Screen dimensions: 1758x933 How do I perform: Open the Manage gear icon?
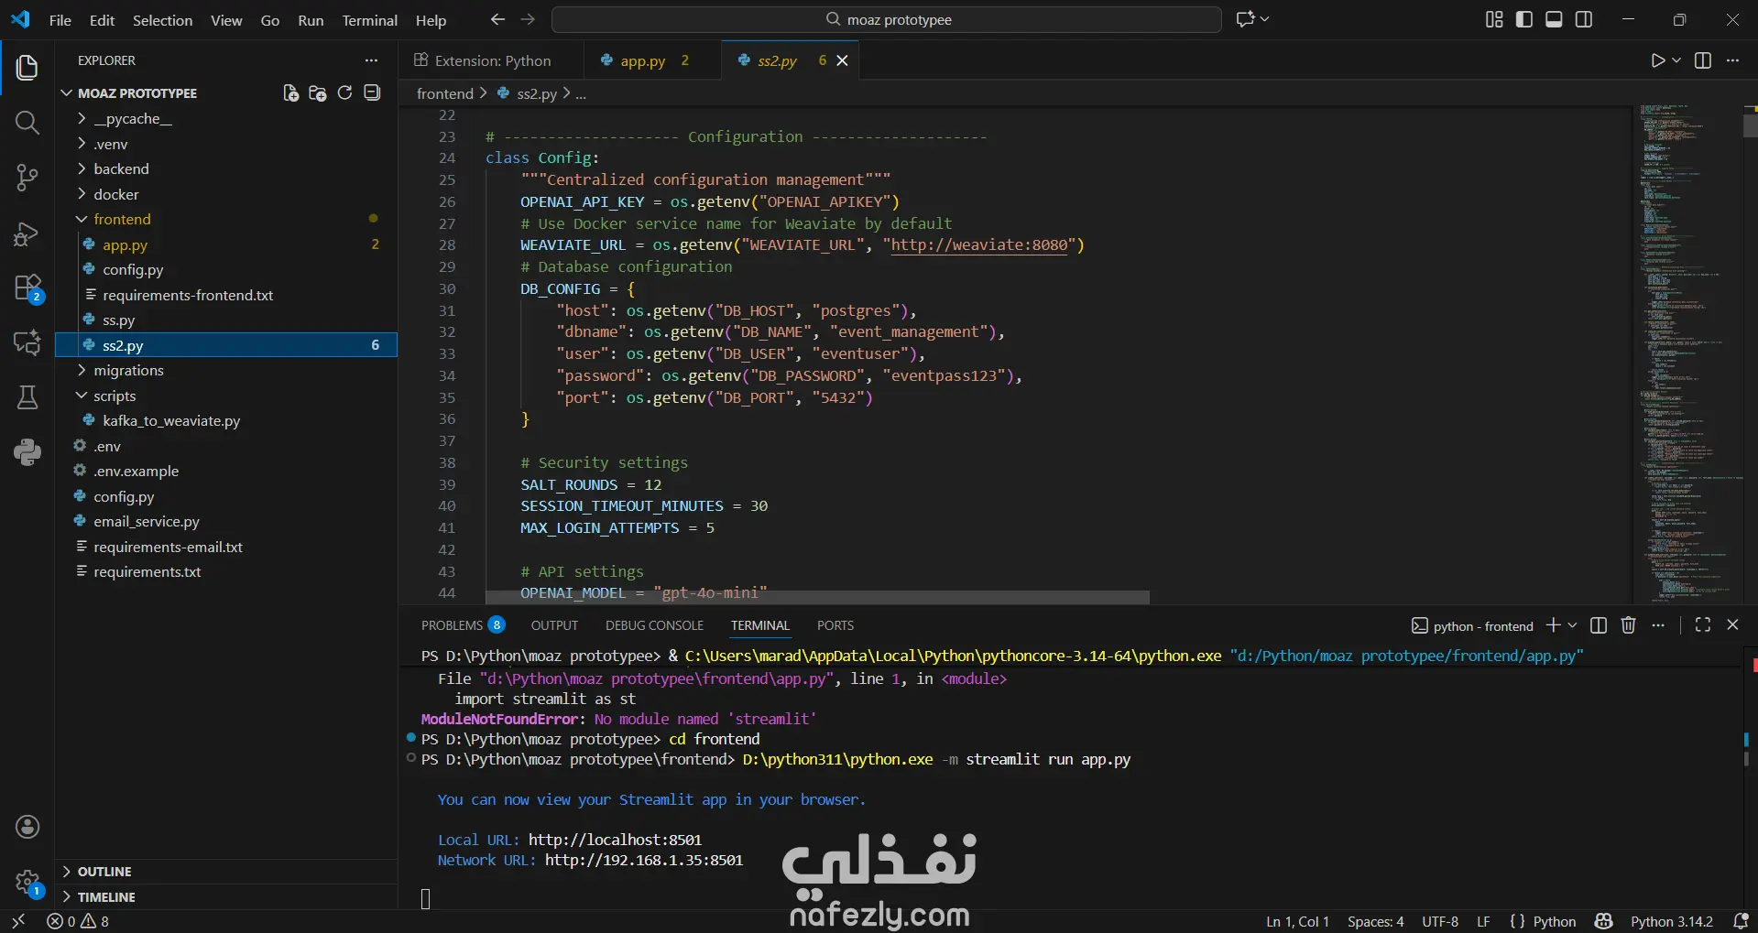point(27,883)
